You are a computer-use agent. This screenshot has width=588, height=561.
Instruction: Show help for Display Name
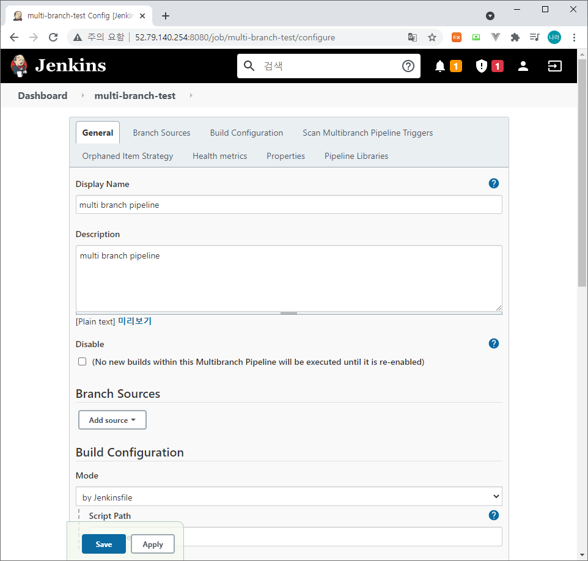494,183
